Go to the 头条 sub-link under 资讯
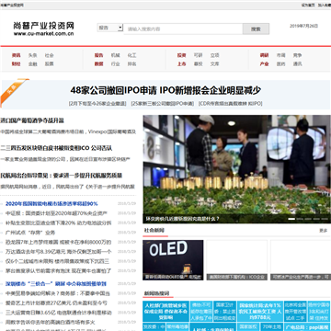 pyautogui.click(x=32, y=55)
